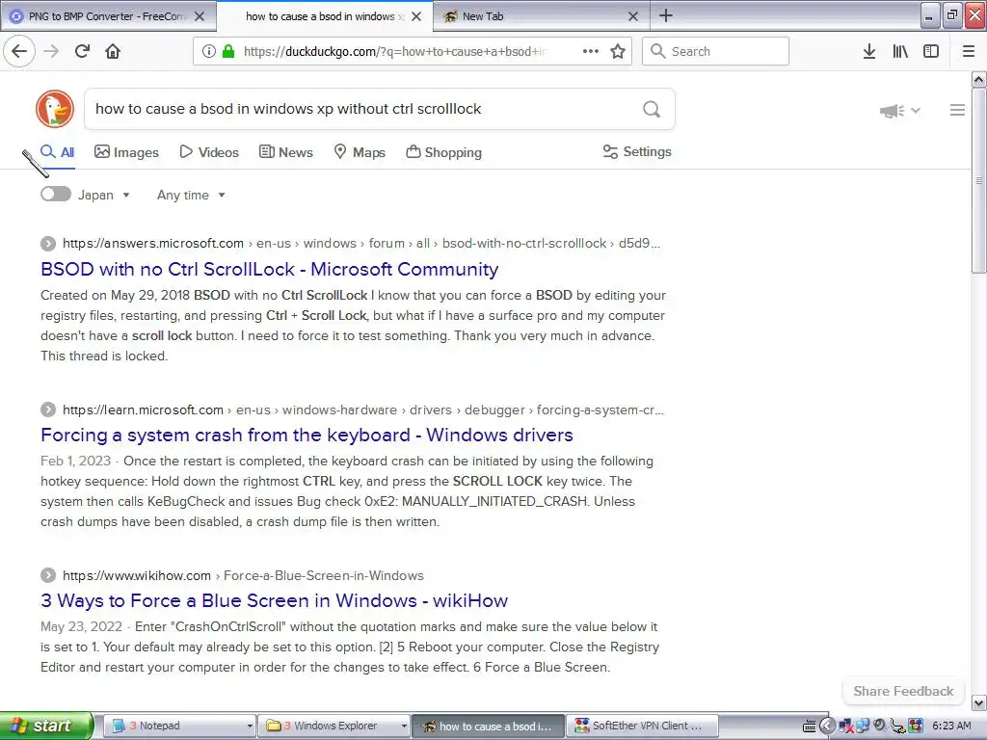Expand the Japan region dropdown
Screen dimensions: 987x740
coord(104,195)
